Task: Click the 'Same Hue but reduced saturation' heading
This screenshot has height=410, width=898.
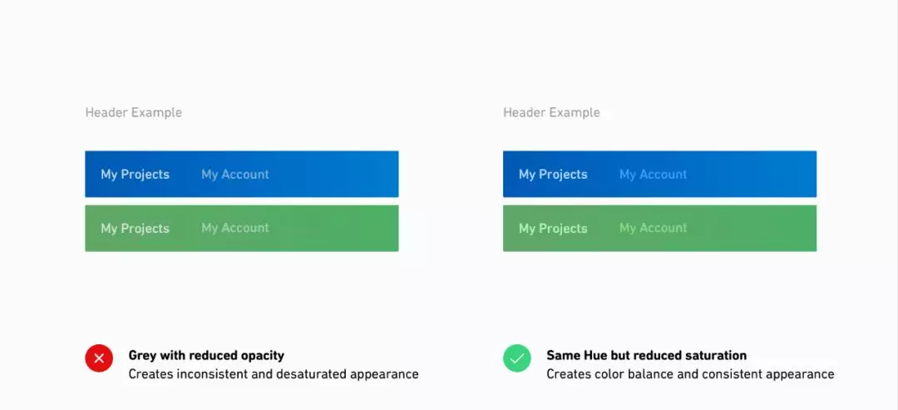Action: pos(647,356)
